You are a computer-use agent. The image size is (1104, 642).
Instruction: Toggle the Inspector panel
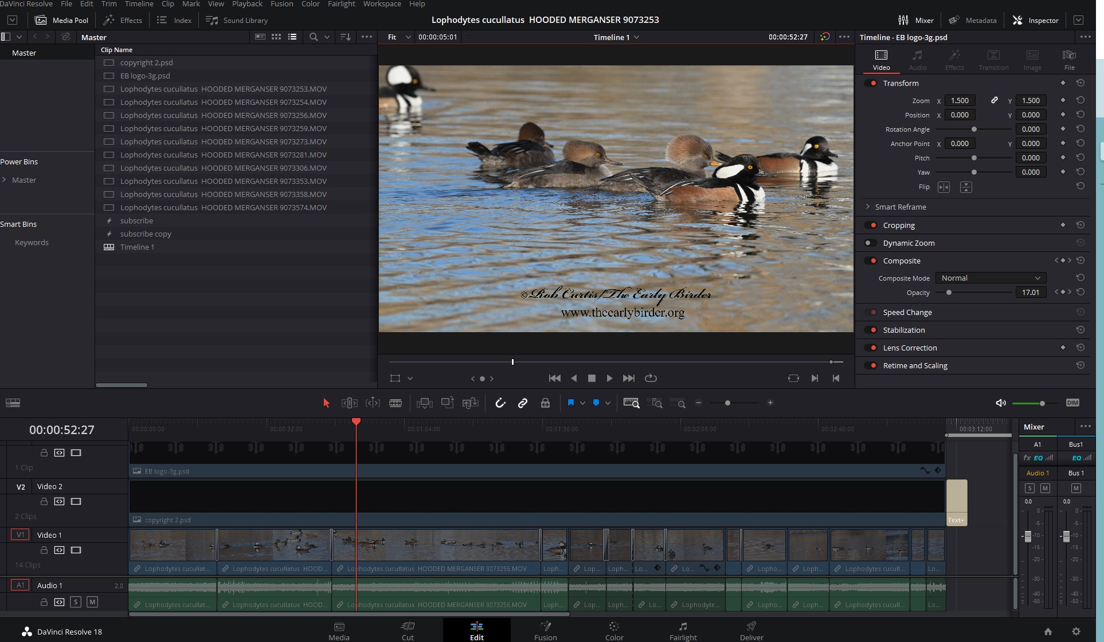tap(1035, 20)
